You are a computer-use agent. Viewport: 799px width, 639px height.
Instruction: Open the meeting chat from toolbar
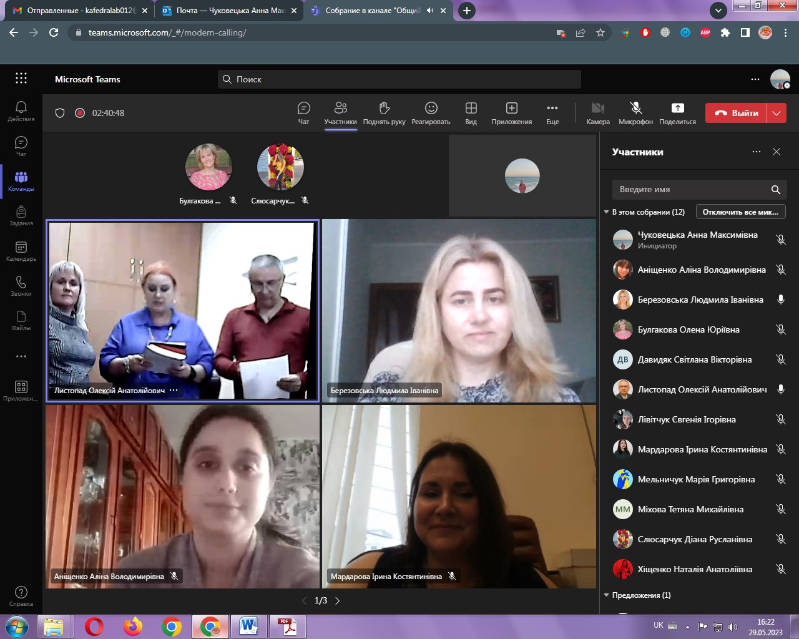[x=304, y=113]
